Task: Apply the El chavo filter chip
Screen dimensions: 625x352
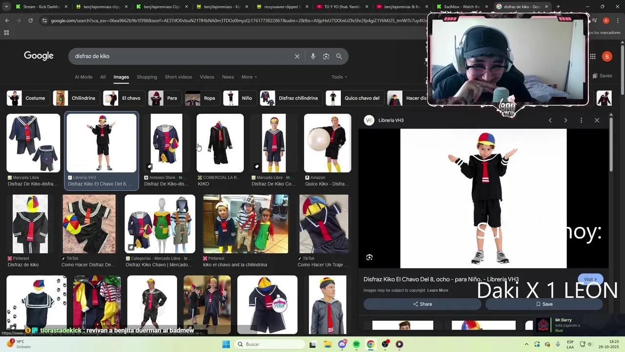Action: [124, 98]
